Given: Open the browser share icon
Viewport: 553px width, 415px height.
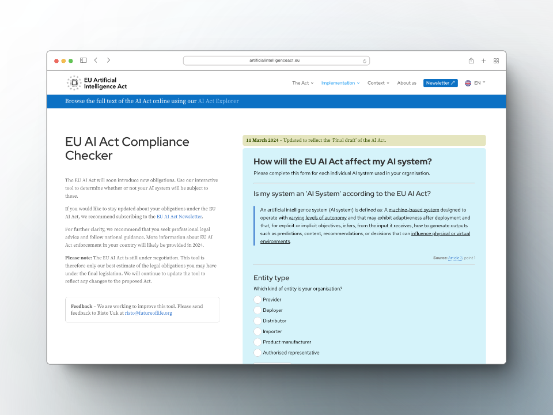Looking at the screenshot, I should (471, 61).
